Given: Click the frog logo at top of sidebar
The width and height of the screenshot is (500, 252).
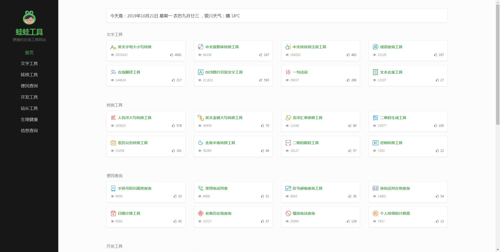Looking at the screenshot, I should pos(29,18).
